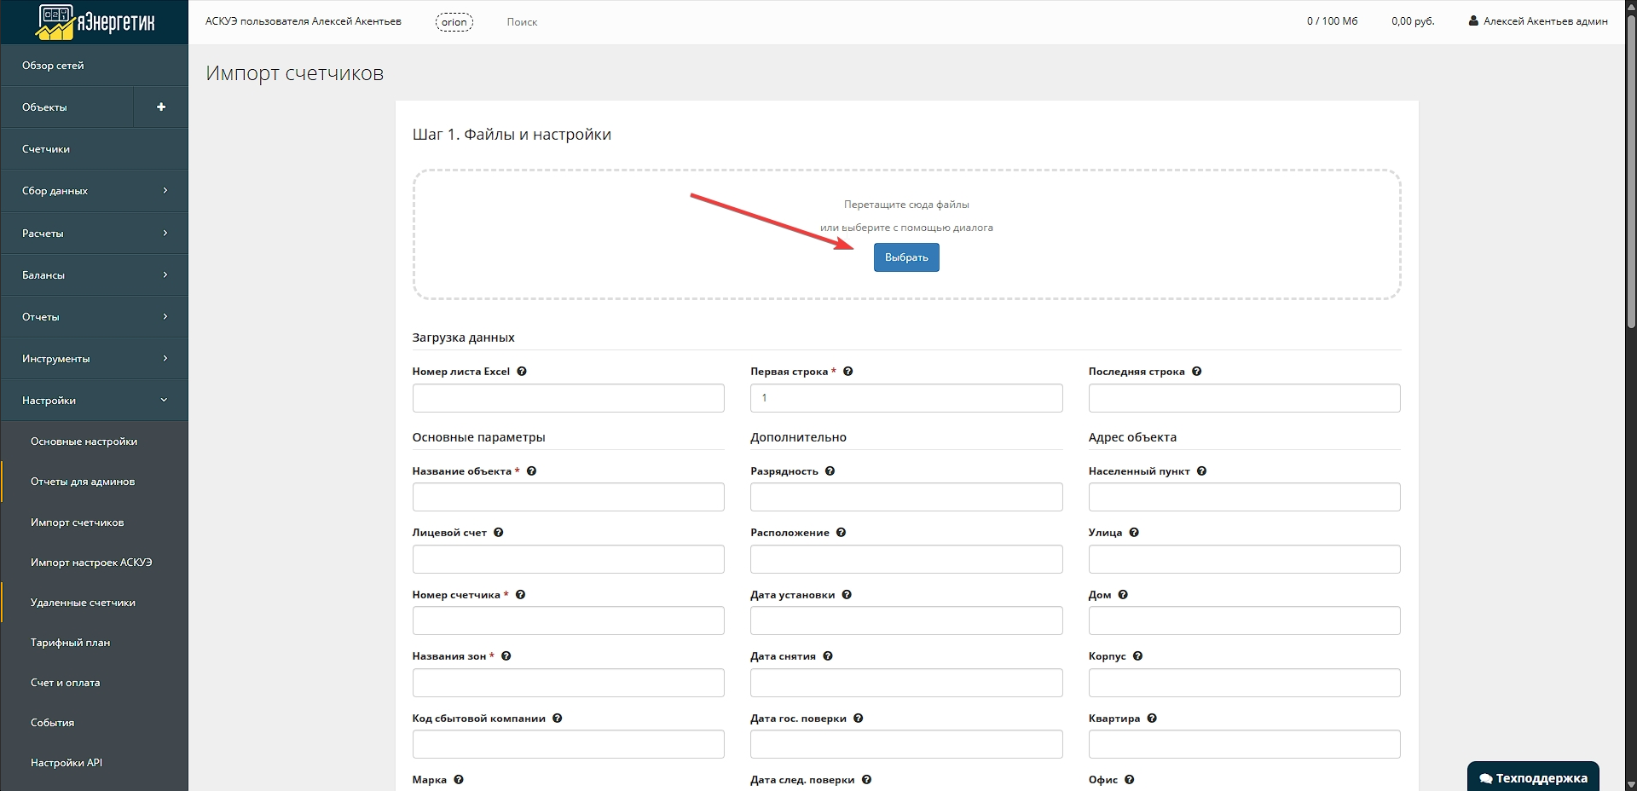Open help icon for Улица
The image size is (1637, 791).
(1134, 533)
